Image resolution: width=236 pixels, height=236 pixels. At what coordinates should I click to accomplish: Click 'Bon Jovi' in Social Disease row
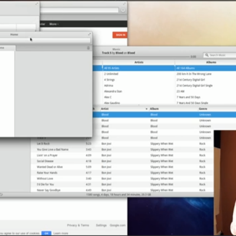coord(106,161)
